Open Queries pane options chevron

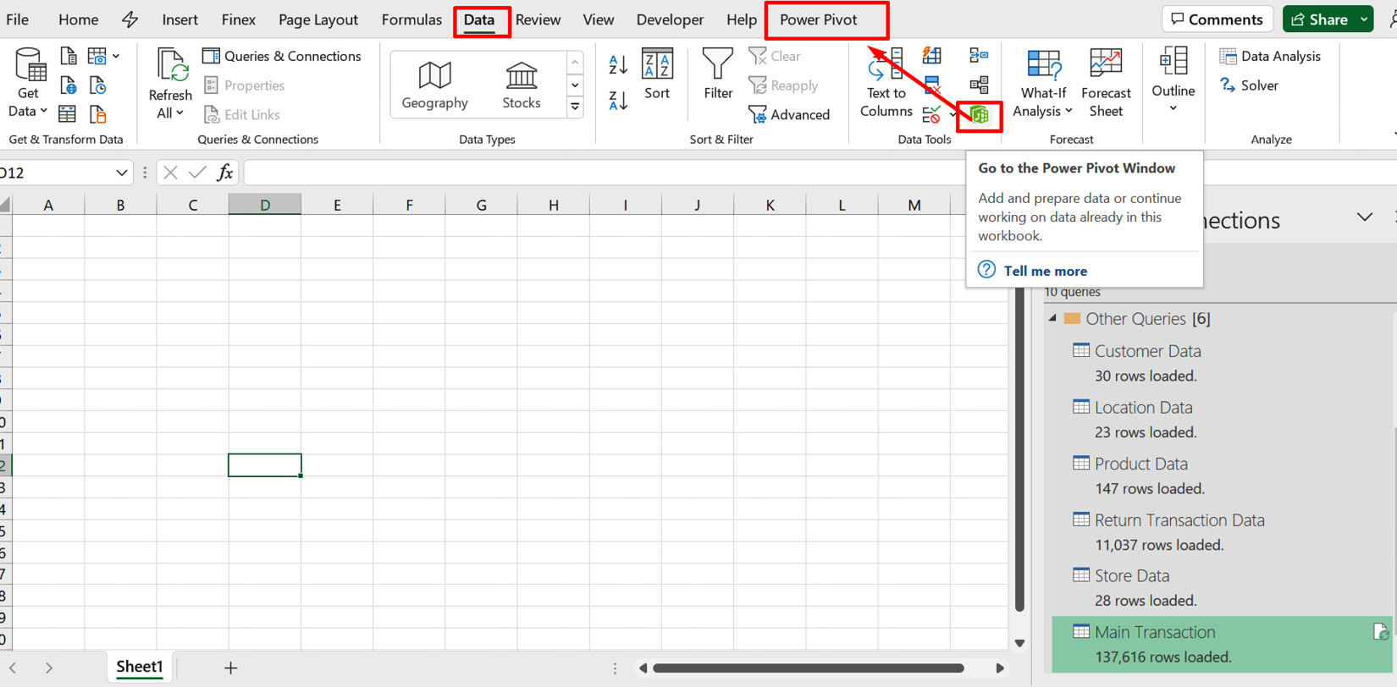pyautogui.click(x=1364, y=218)
